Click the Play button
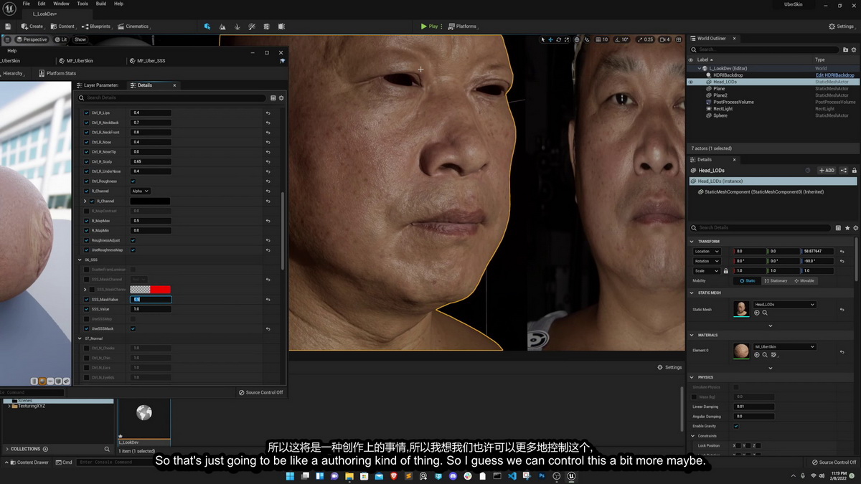 pos(430,27)
